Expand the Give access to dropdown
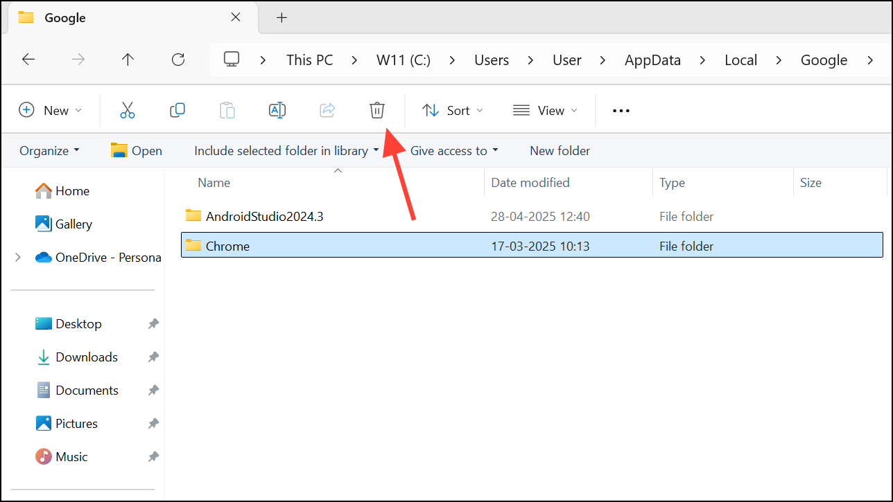893x502 pixels. pyautogui.click(x=453, y=150)
